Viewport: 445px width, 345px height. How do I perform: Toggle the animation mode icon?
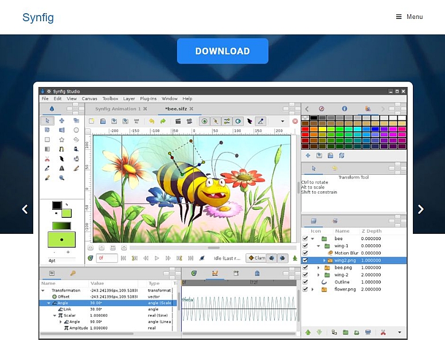295,258
